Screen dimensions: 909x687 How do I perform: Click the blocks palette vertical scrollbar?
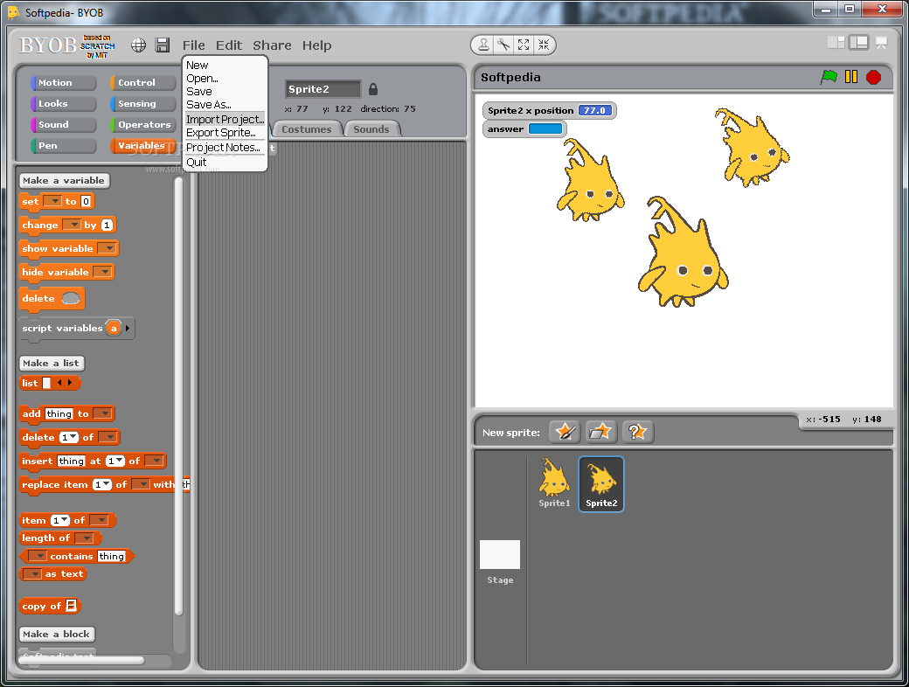point(178,396)
